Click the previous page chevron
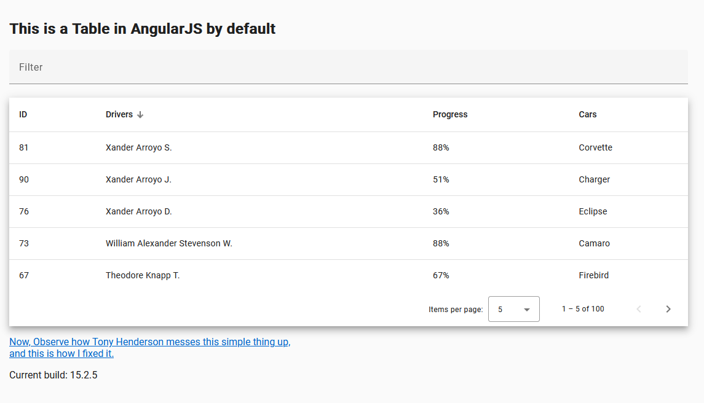The image size is (704, 403). (x=639, y=309)
